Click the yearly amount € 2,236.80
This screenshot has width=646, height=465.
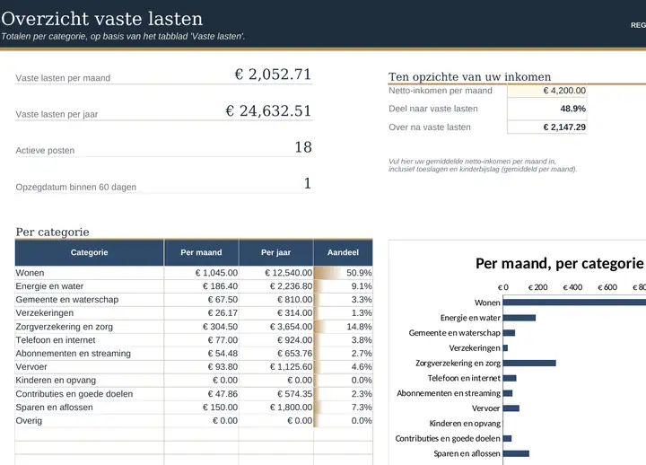[x=275, y=286]
